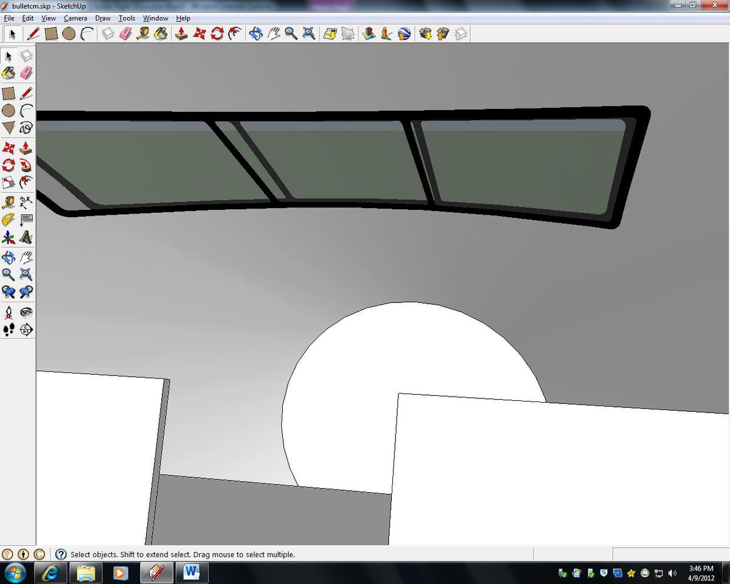The image size is (730, 584).
Task: Select Circle tool in top toolbar
Action: [69, 33]
